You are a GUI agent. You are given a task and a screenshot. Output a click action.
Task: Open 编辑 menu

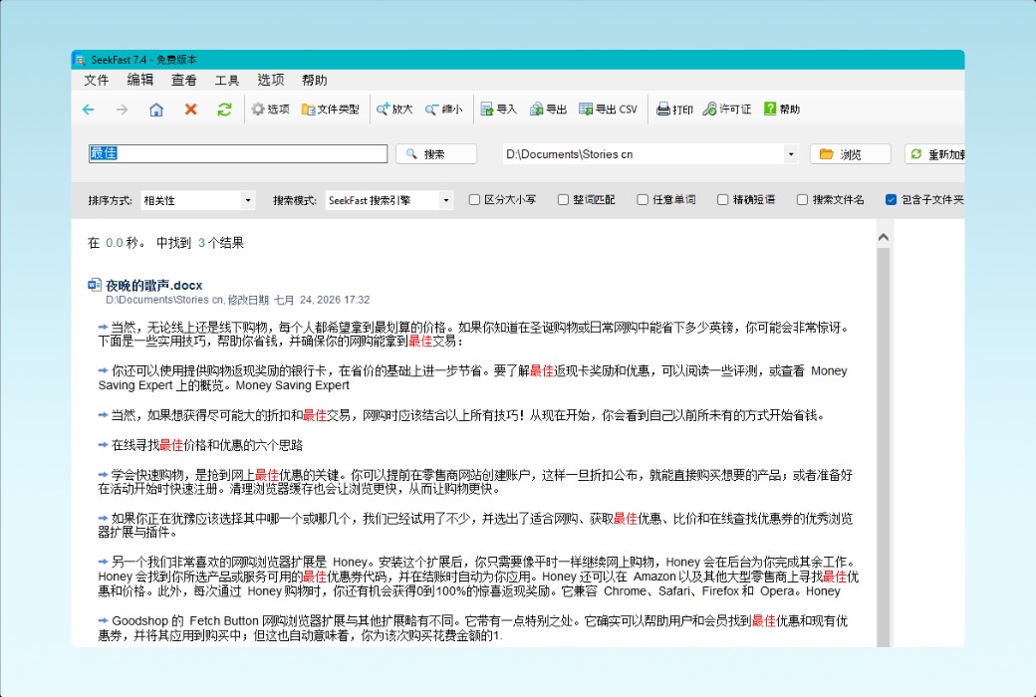[x=140, y=80]
